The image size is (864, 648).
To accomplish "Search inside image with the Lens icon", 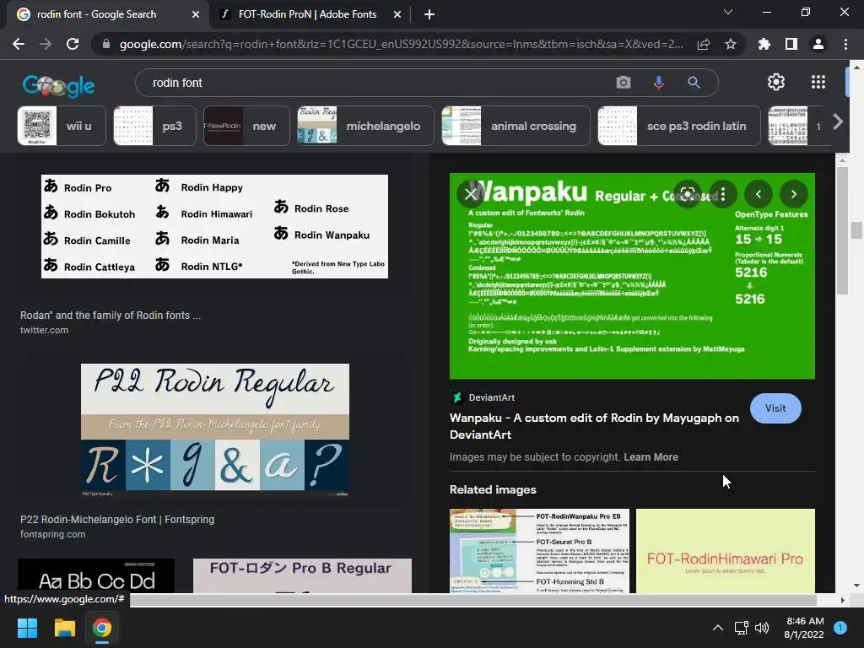I will [x=688, y=194].
